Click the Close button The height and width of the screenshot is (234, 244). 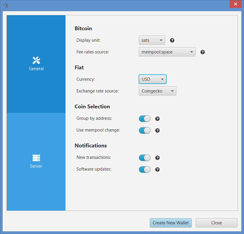[x=216, y=223]
